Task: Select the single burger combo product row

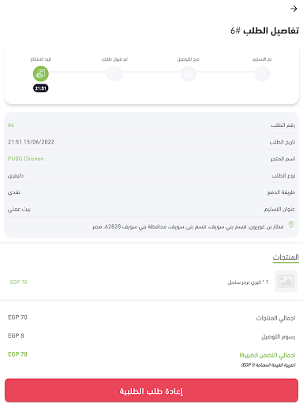Action: (151, 282)
